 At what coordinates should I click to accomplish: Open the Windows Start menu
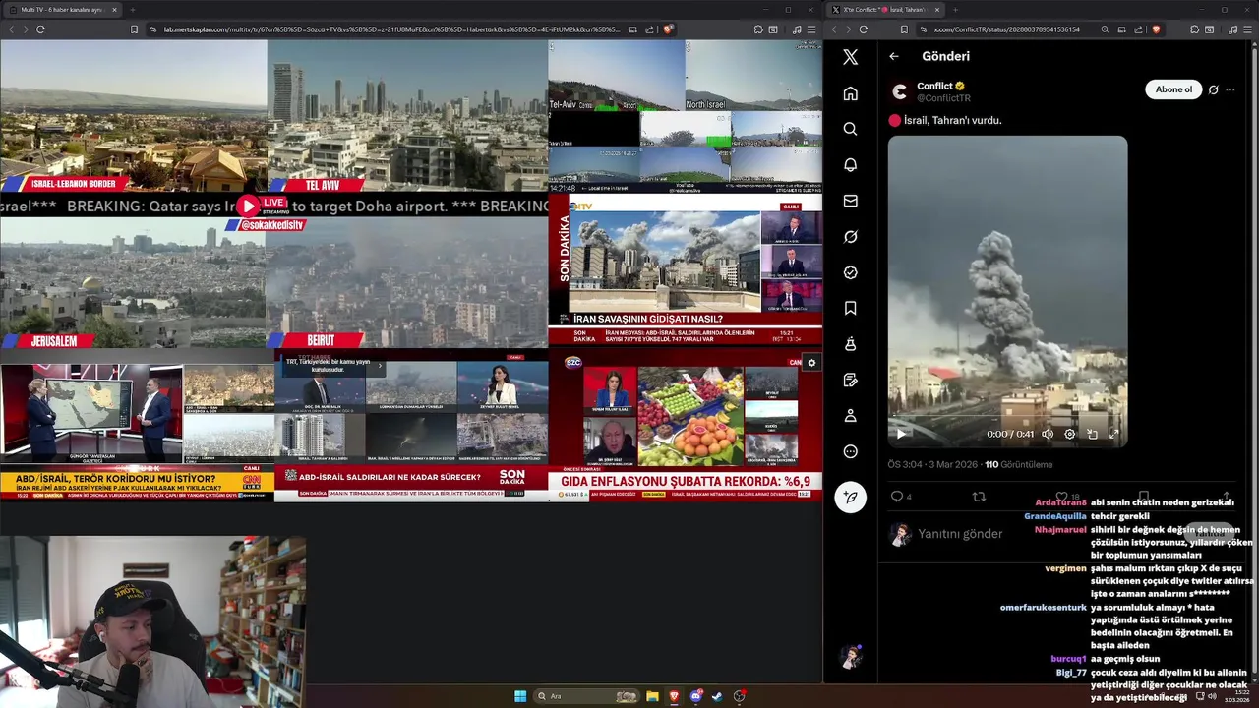tap(520, 696)
